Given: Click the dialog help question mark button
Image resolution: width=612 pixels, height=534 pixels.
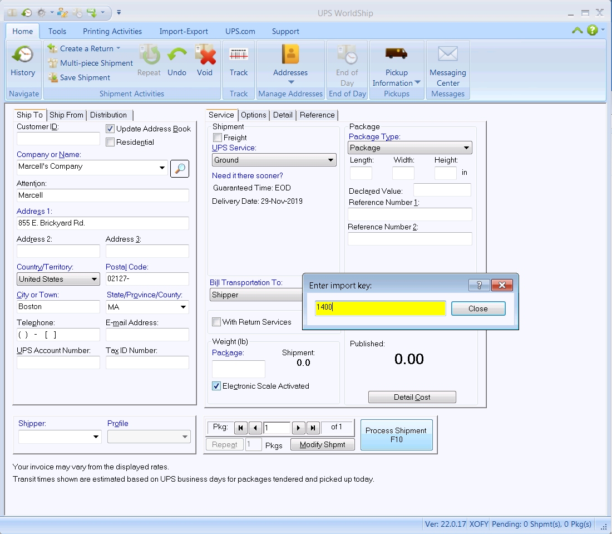Looking at the screenshot, I should 479,285.
